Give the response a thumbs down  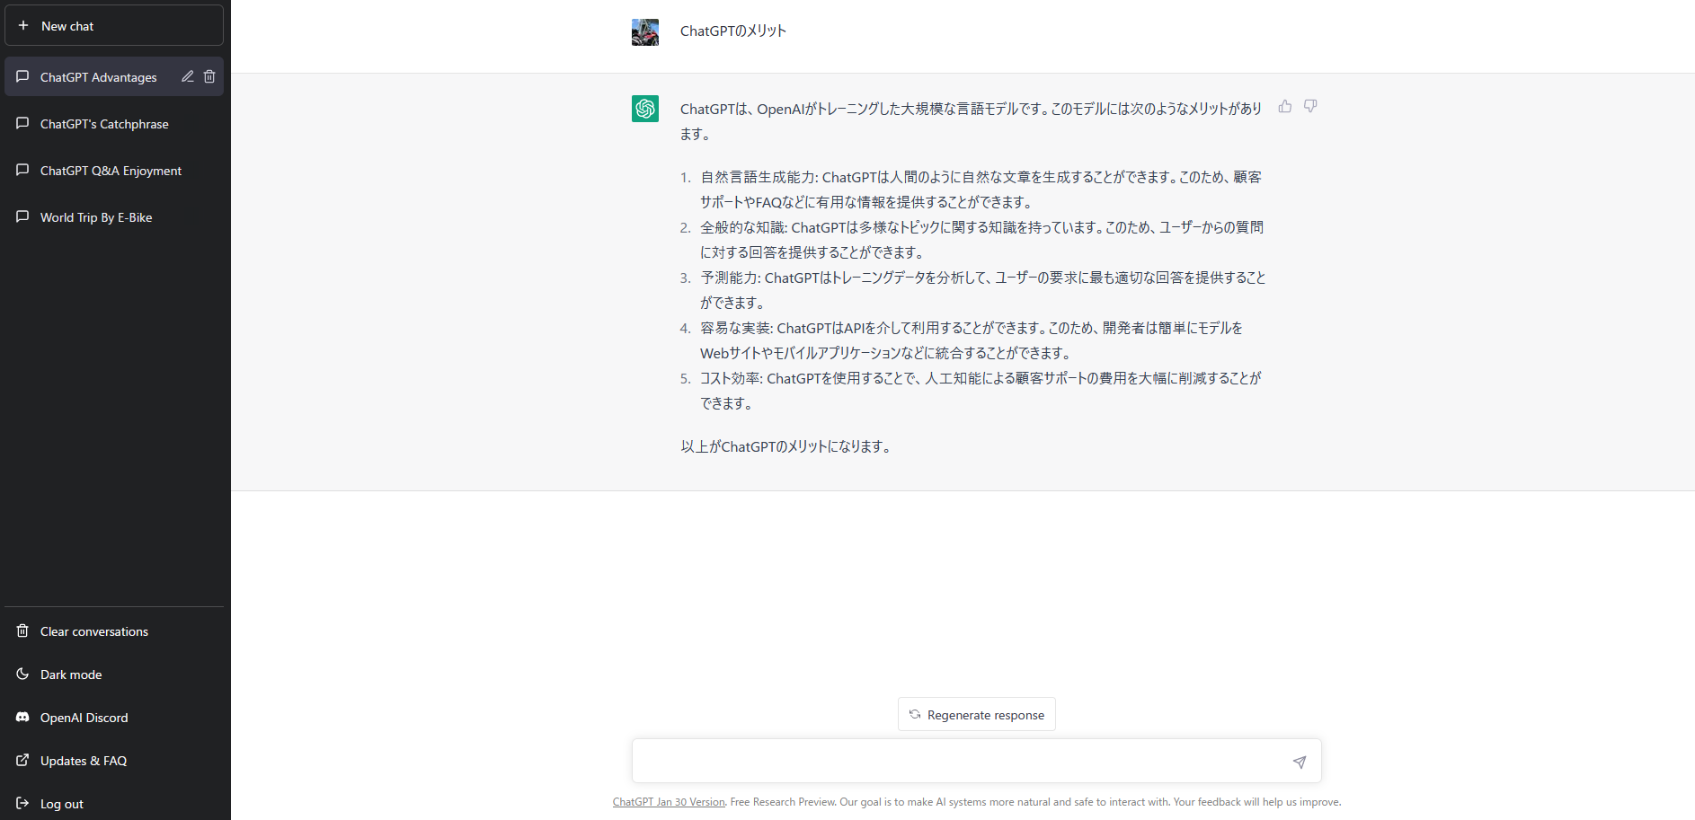[x=1310, y=106]
